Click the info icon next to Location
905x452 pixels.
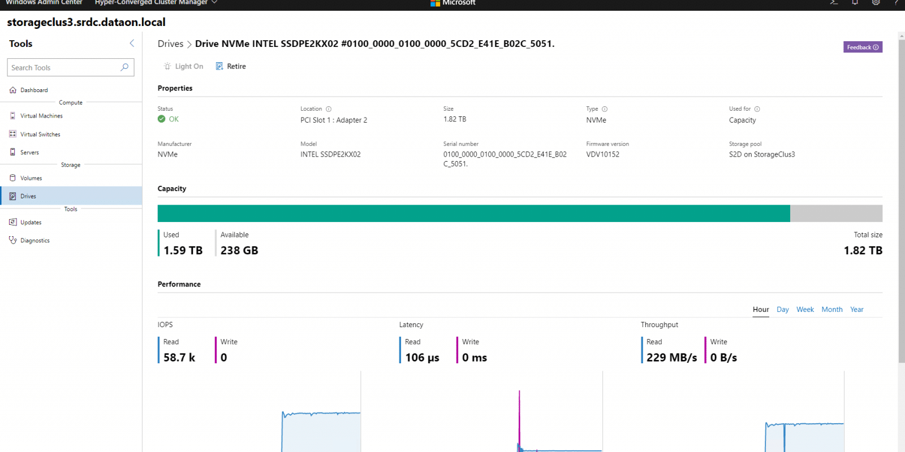coord(329,109)
